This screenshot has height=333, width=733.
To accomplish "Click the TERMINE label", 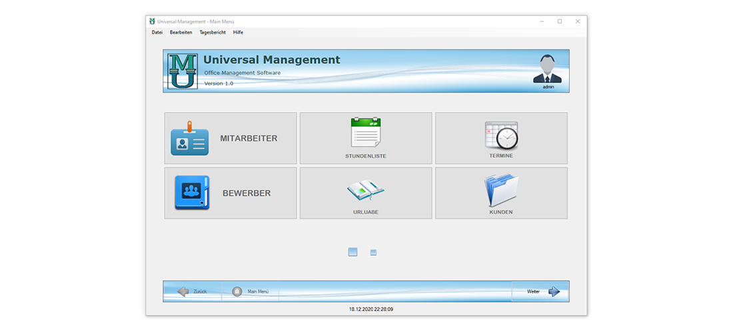I will 501,156.
